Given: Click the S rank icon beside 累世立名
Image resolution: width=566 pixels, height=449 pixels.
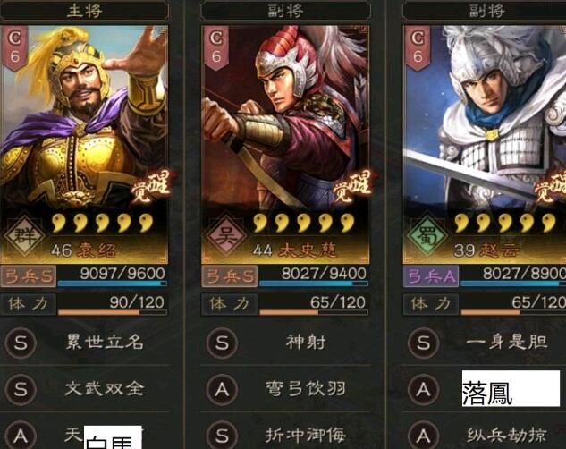Looking at the screenshot, I should tap(21, 343).
